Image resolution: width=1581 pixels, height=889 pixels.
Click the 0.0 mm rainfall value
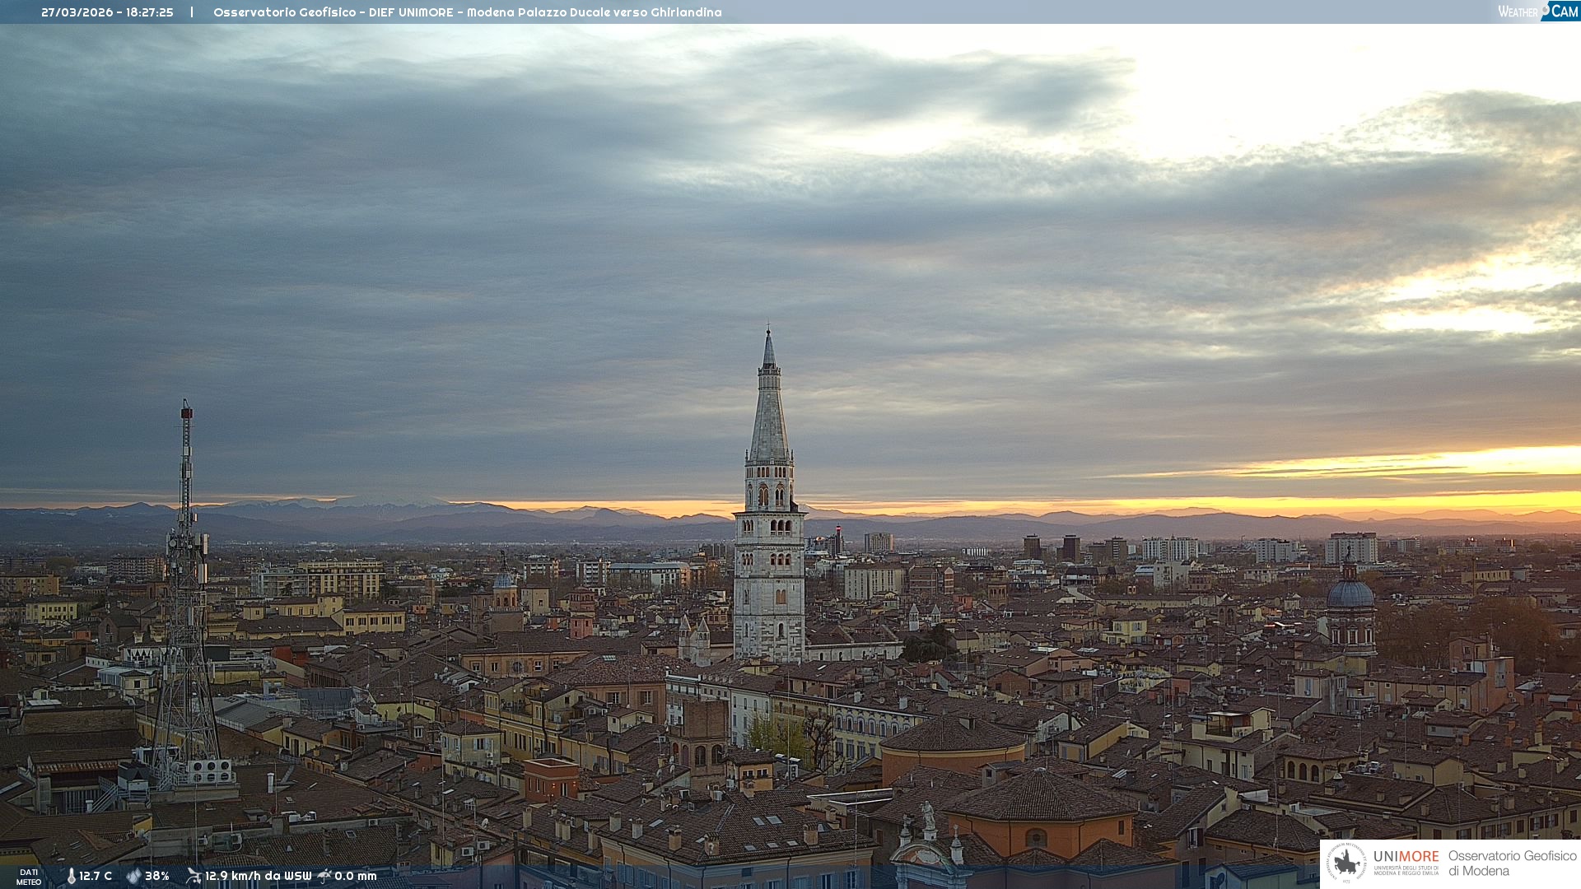point(356,876)
